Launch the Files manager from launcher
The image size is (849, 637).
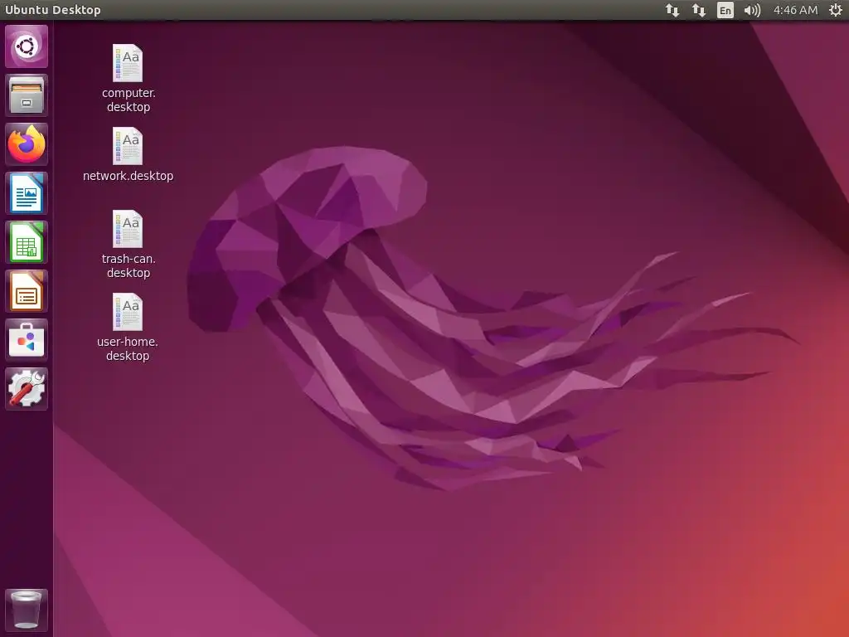click(x=27, y=95)
